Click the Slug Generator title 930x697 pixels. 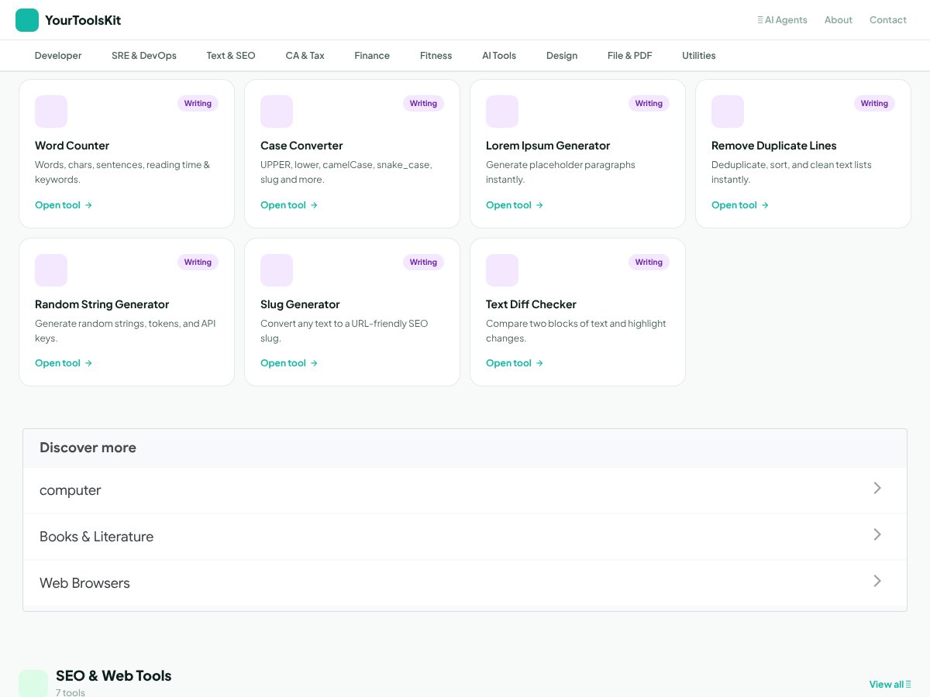click(300, 304)
